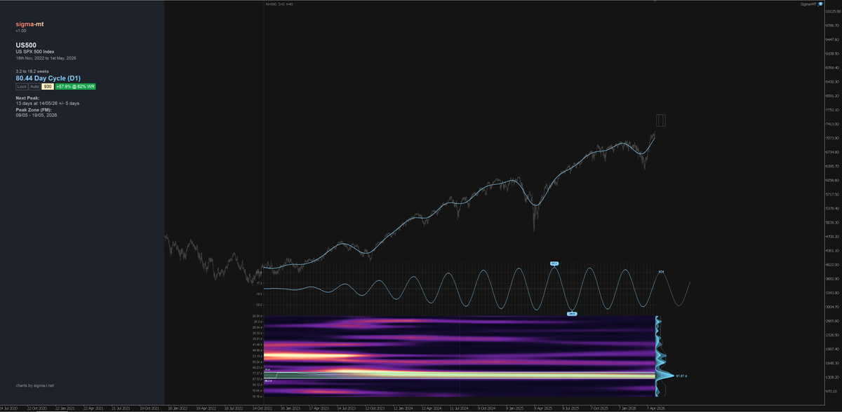Click the 81.87 d spectrum peak label
842x412 pixels.
[681, 376]
